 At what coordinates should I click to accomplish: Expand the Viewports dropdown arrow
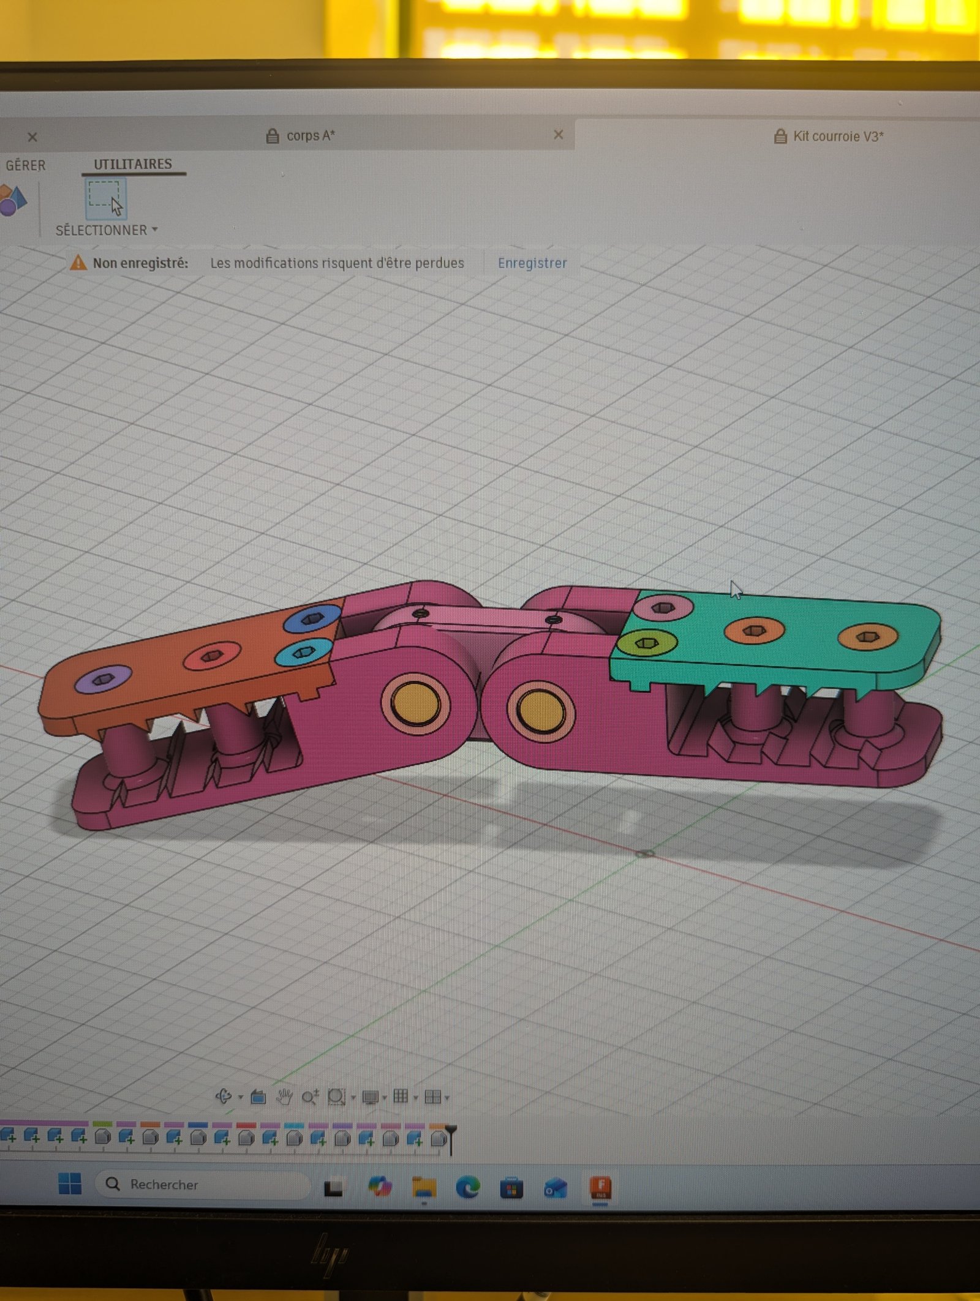[x=447, y=1098]
